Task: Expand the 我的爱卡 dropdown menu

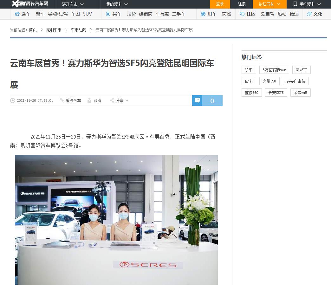Action: coord(117,4)
